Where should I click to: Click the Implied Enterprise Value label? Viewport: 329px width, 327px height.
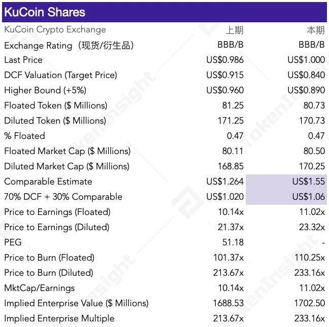coord(76,303)
